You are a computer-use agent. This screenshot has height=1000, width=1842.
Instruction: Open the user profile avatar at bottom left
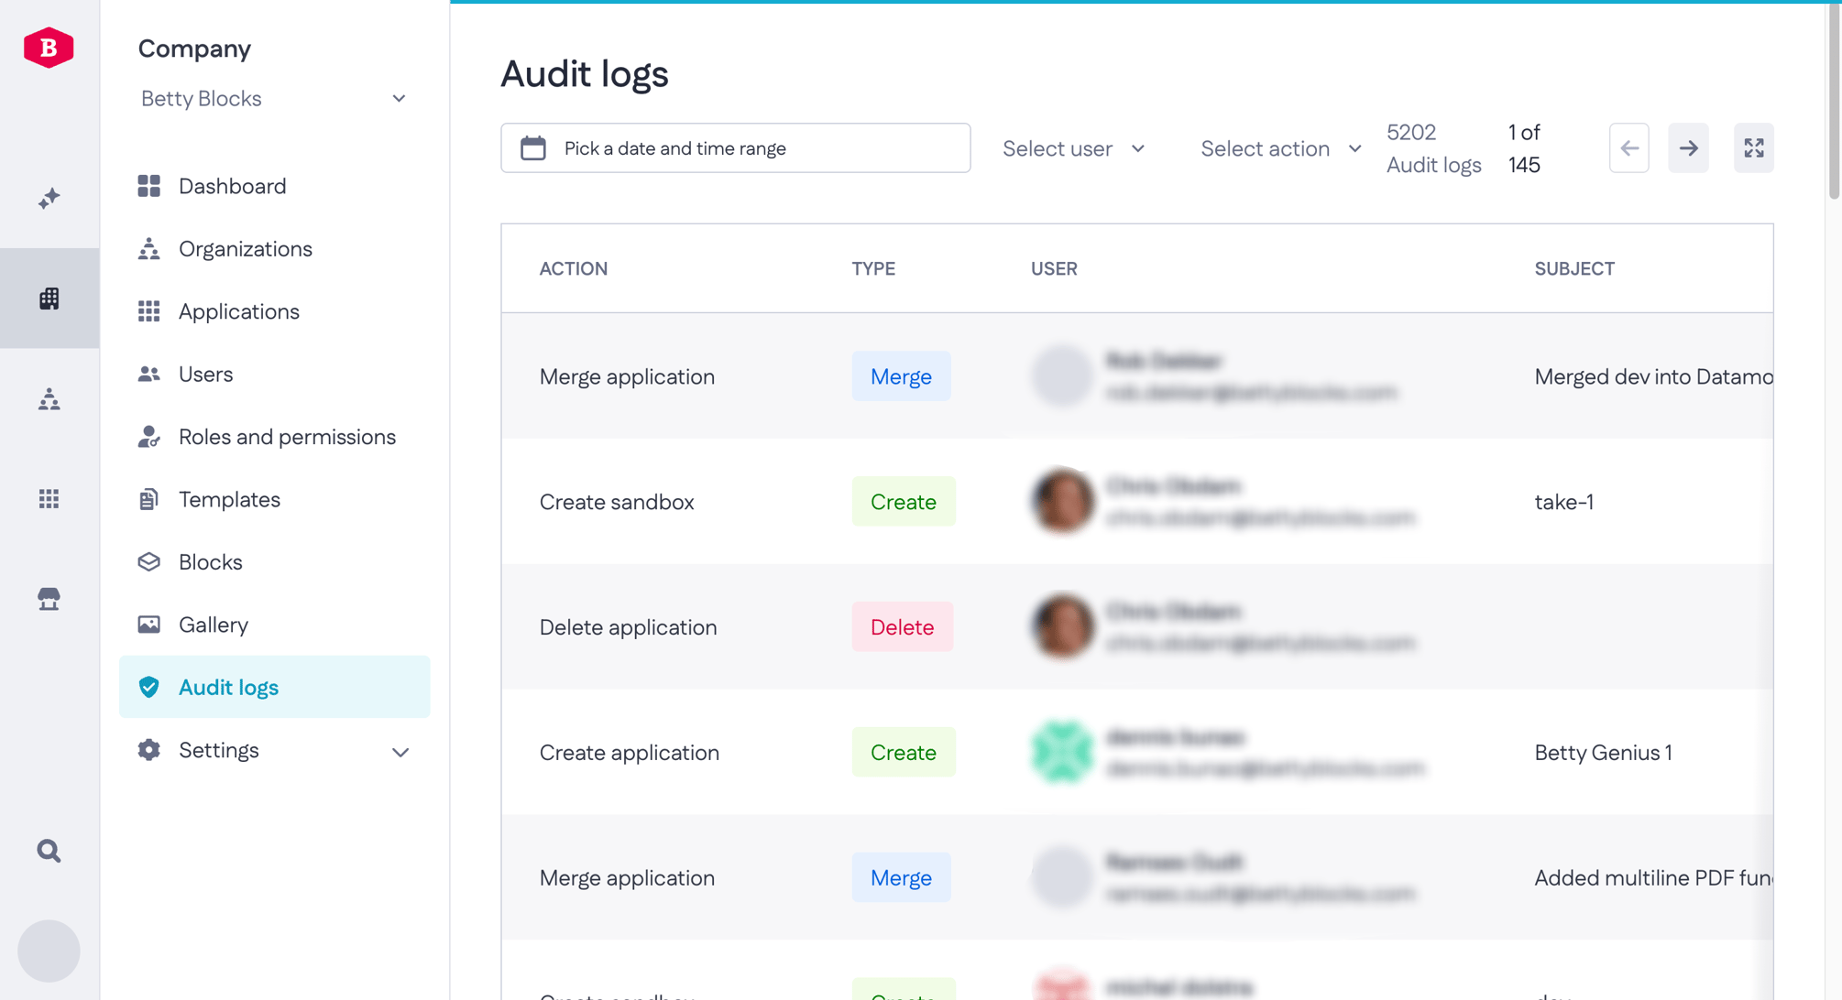(49, 951)
